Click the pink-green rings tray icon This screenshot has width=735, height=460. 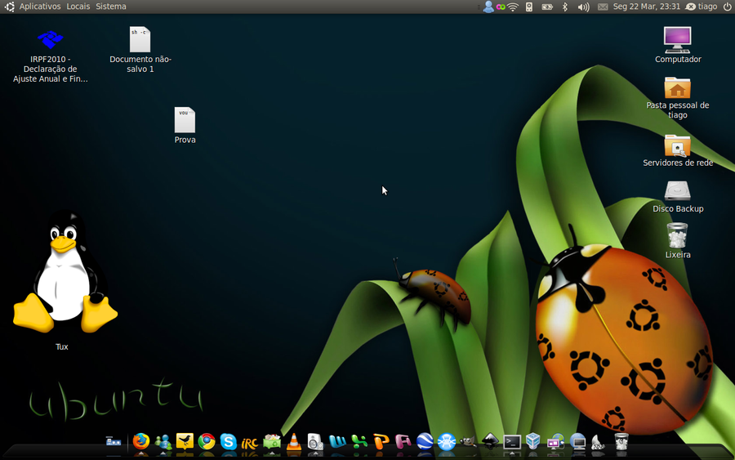tap(501, 7)
